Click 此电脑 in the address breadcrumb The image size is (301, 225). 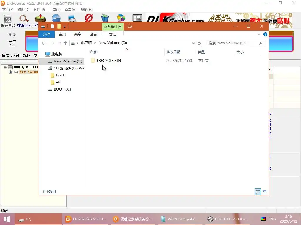point(86,43)
